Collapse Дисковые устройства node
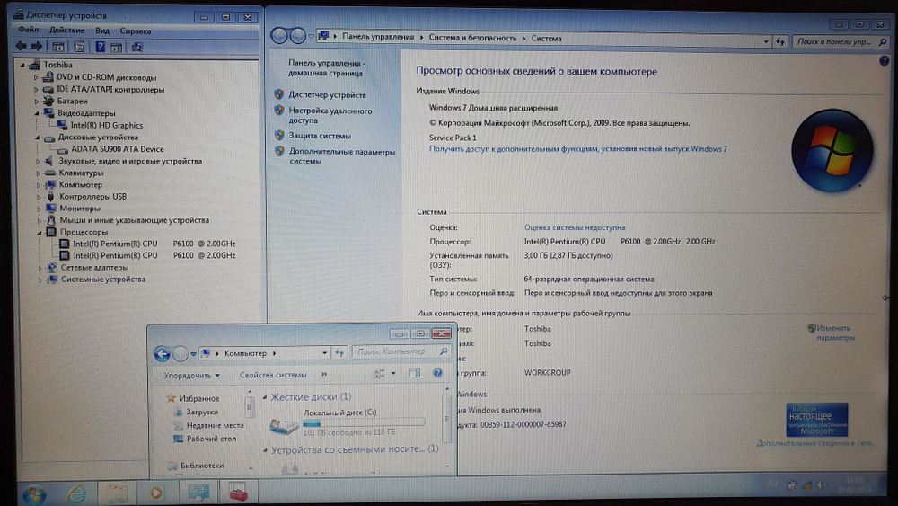 tap(37, 138)
